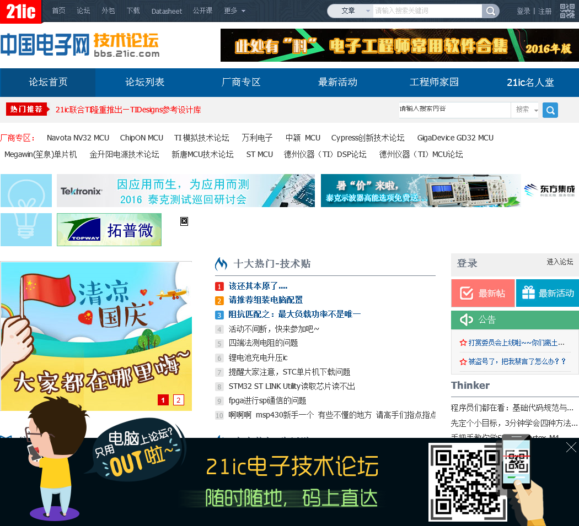
Task: Open announcement 打赏委员会上线啦
Action: (516, 343)
